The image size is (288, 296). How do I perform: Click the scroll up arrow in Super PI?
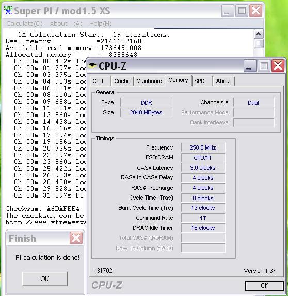click(259, 34)
